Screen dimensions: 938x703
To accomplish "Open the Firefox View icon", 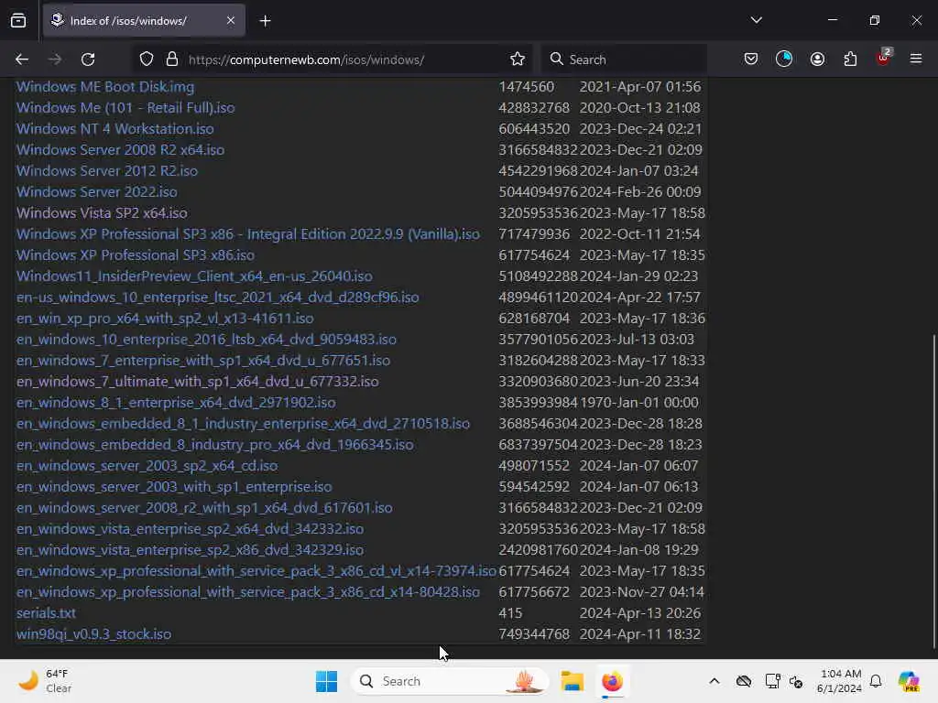I will [x=18, y=20].
